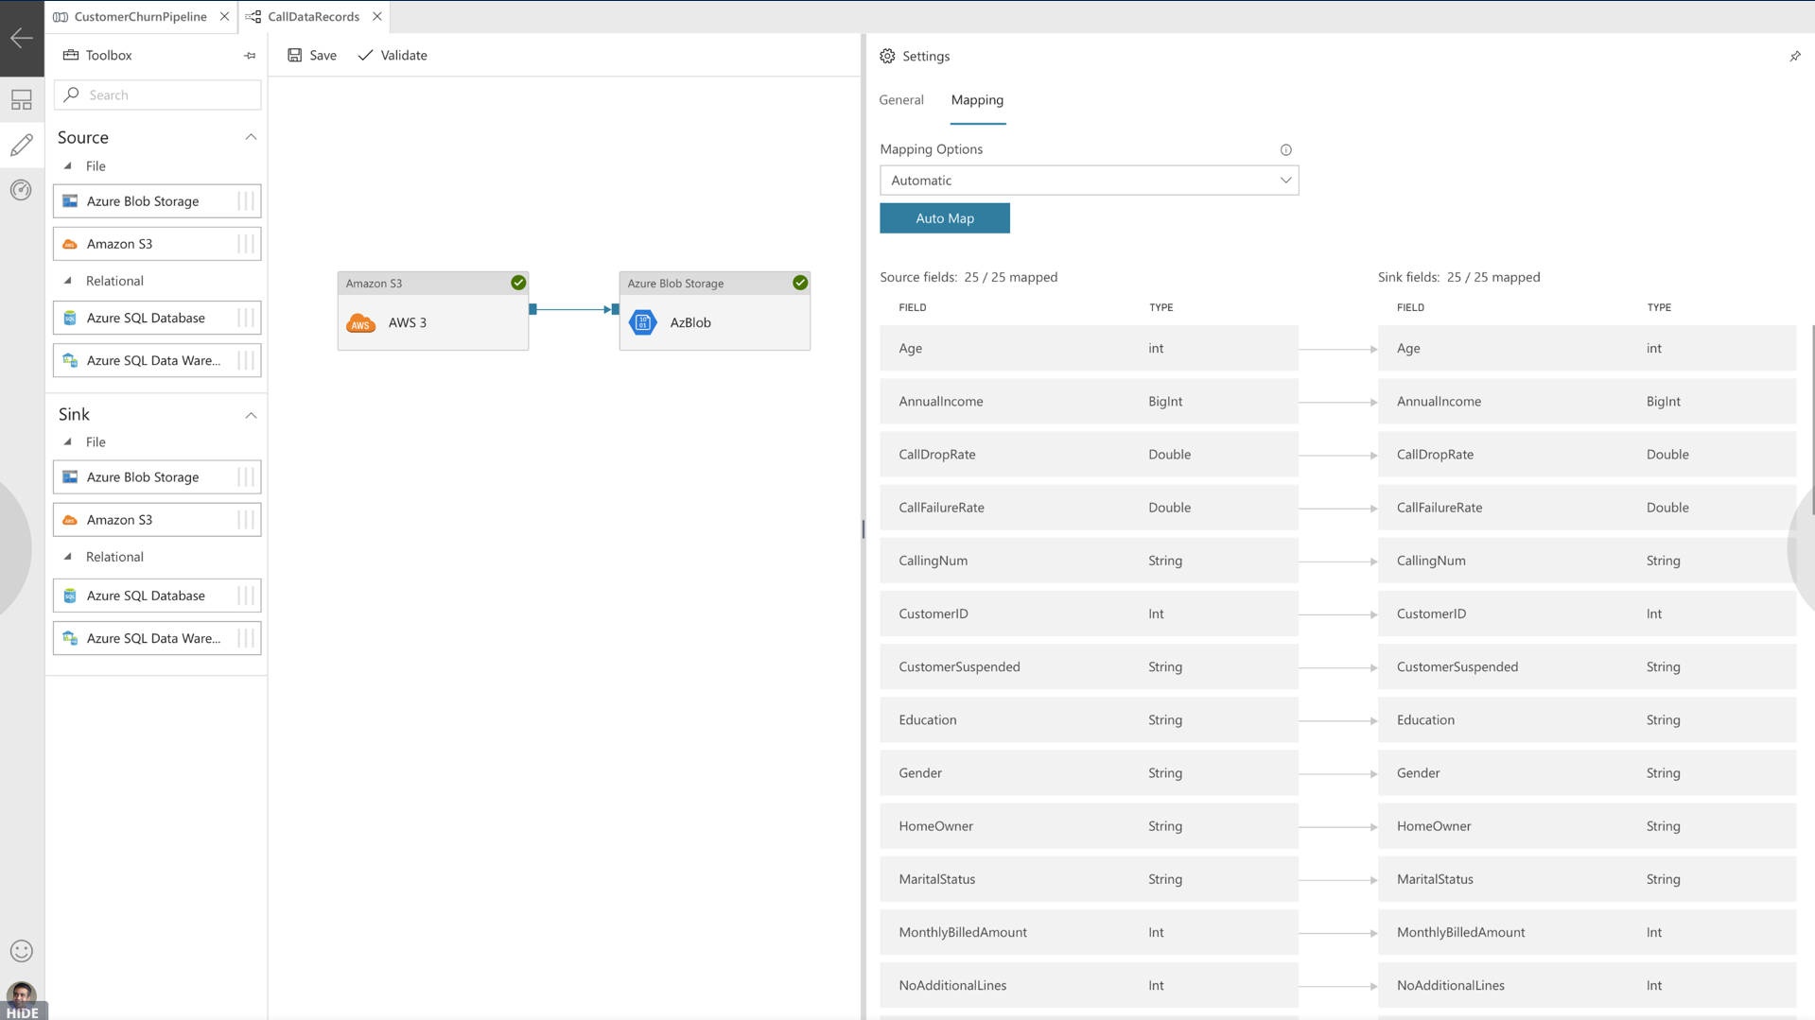Image resolution: width=1815 pixels, height=1020 pixels.
Task: Click the green checkmark on the AWS 3 node
Action: [x=517, y=282]
